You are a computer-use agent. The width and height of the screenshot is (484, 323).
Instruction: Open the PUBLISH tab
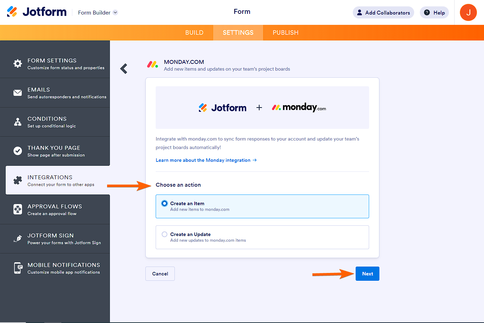(x=285, y=32)
